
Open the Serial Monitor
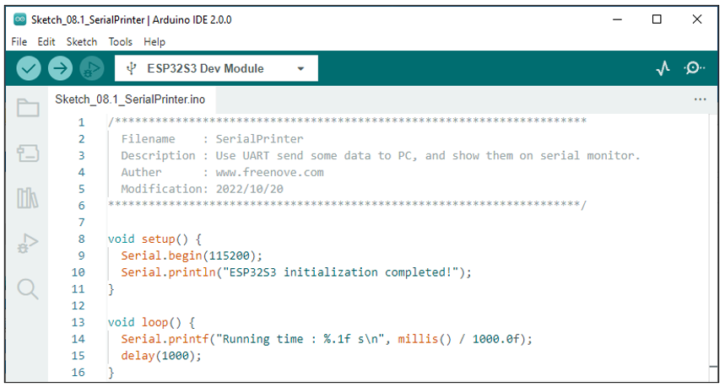694,68
